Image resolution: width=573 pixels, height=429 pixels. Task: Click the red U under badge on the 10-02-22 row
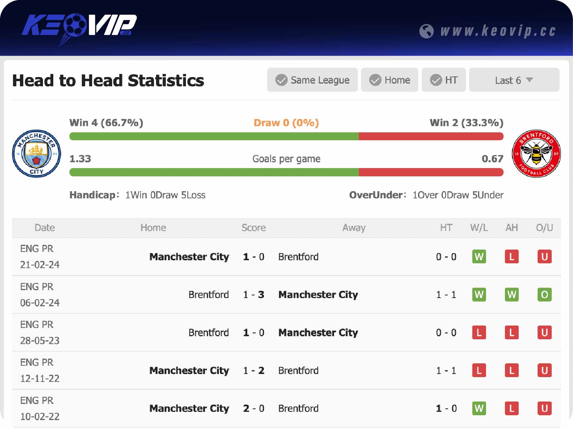pos(544,408)
